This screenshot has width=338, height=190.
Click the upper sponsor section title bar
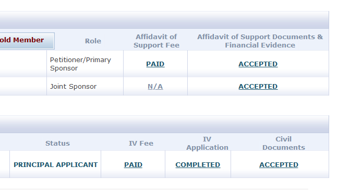[x=164, y=20]
